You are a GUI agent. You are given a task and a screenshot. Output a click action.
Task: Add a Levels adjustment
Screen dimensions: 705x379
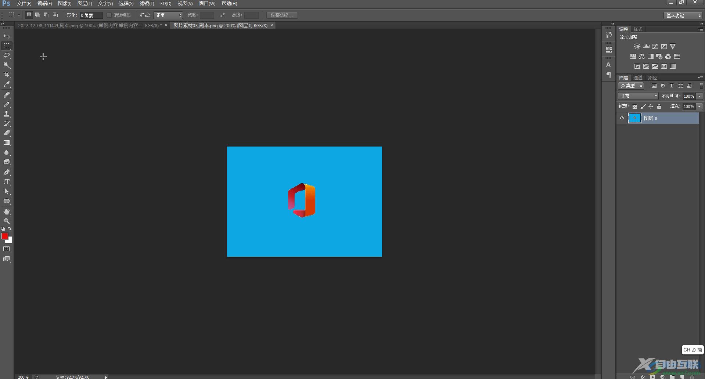pyautogui.click(x=646, y=47)
